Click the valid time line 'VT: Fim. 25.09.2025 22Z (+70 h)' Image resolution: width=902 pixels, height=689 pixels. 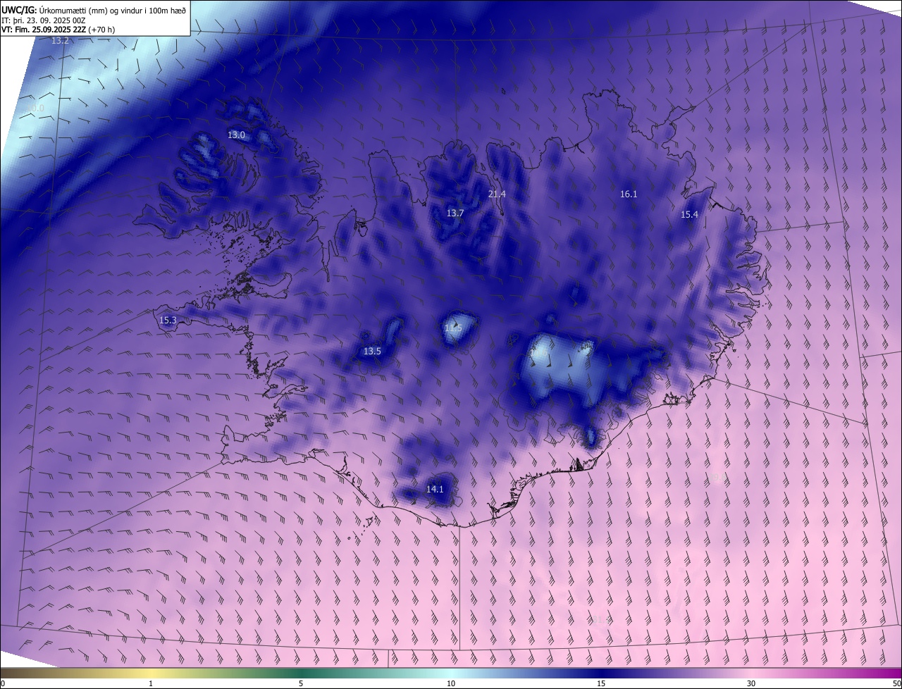pos(58,30)
